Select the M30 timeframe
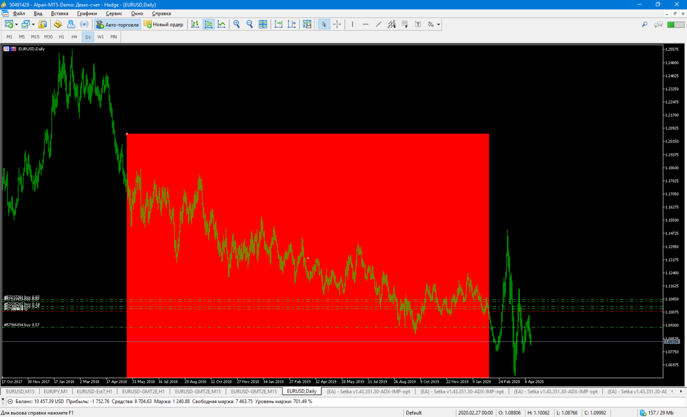Viewport: 687px width, 417px height. click(x=48, y=37)
